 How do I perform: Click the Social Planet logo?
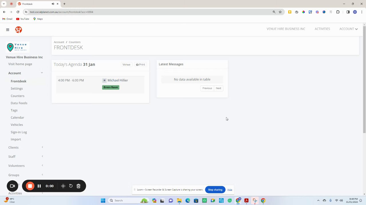tap(19, 30)
